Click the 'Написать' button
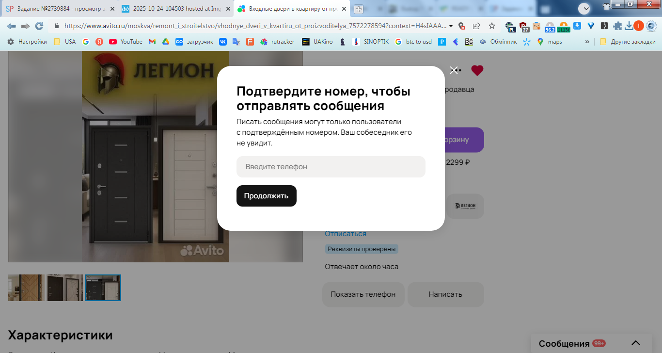The image size is (662, 353). (445, 294)
